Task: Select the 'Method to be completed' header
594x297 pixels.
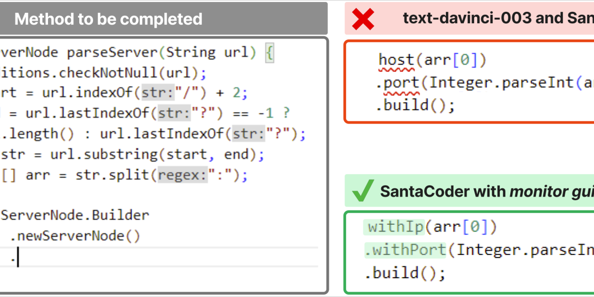Action: click(x=108, y=19)
